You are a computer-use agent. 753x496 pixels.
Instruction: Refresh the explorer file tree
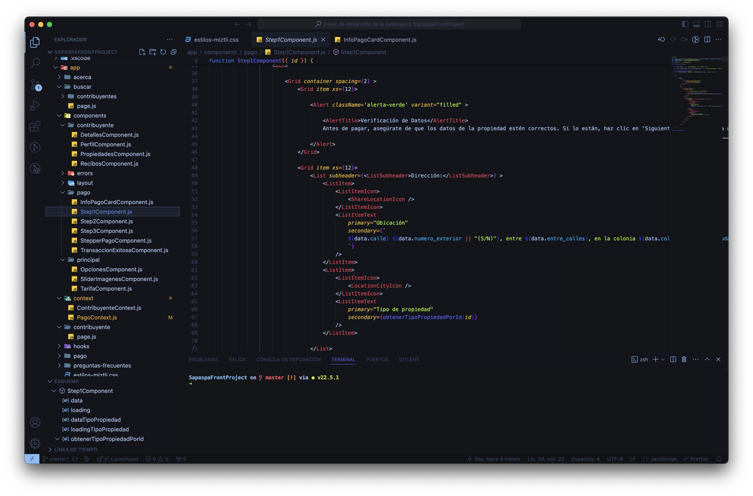point(163,52)
